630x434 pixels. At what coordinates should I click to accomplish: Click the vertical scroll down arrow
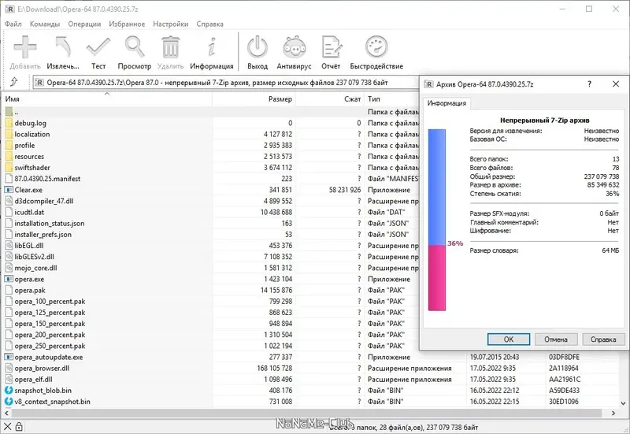click(x=623, y=402)
